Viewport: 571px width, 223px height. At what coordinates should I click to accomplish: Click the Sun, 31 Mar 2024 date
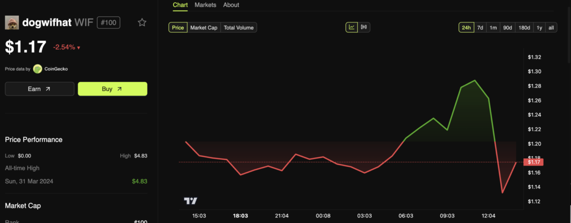[28, 181]
